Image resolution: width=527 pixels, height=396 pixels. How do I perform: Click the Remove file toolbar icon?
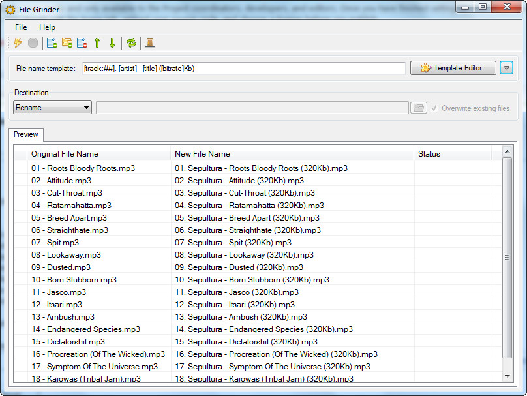pyautogui.click(x=82, y=43)
